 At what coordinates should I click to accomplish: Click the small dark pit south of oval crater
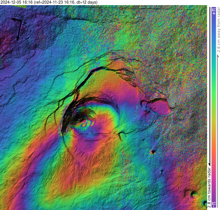pos(153,152)
